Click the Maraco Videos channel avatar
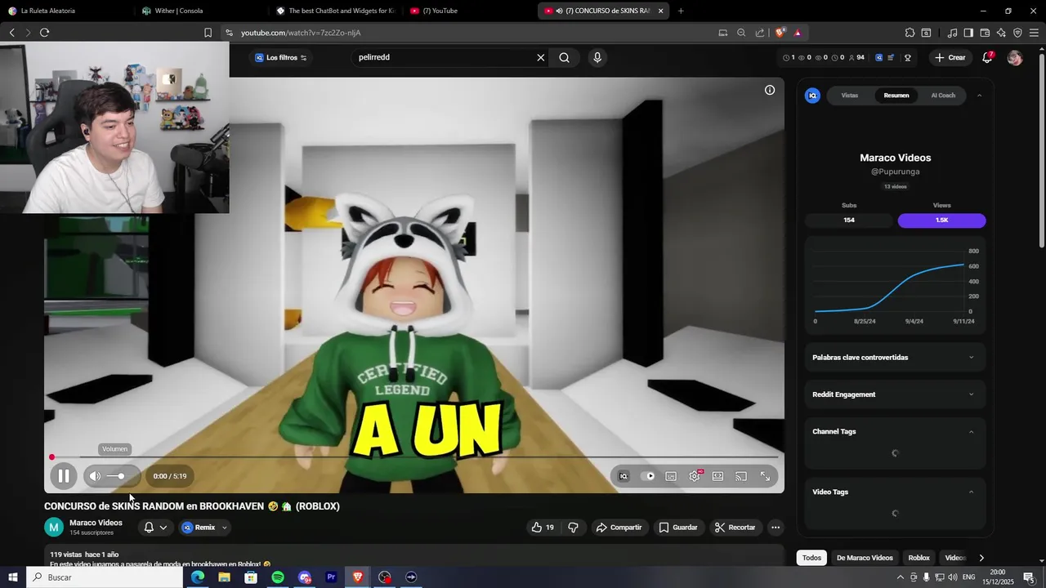Screen dimensions: 1046x588 54,528
